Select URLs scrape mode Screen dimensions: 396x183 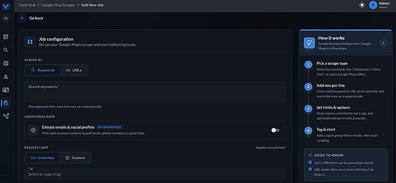[74, 70]
